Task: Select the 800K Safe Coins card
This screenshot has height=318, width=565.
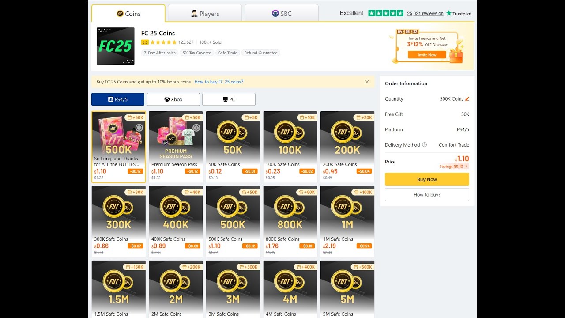Action: click(x=290, y=221)
